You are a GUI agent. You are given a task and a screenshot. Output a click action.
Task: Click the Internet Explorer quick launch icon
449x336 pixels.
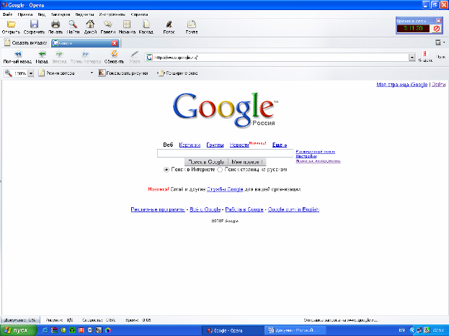coord(45,330)
